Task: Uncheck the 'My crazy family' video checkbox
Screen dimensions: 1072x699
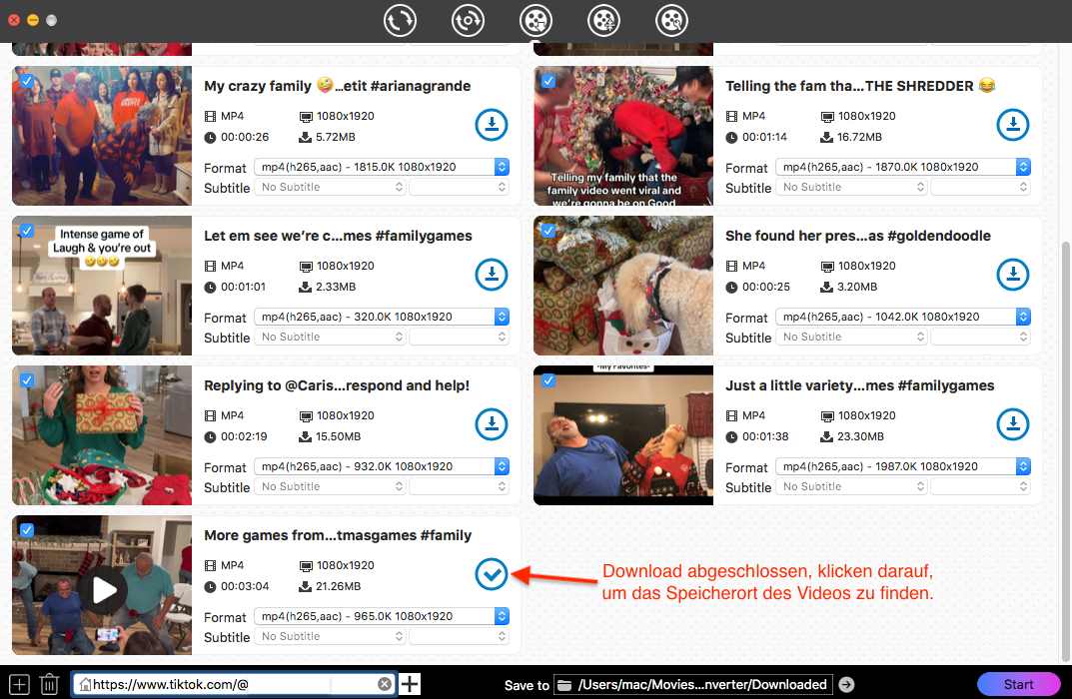Action: [27, 81]
